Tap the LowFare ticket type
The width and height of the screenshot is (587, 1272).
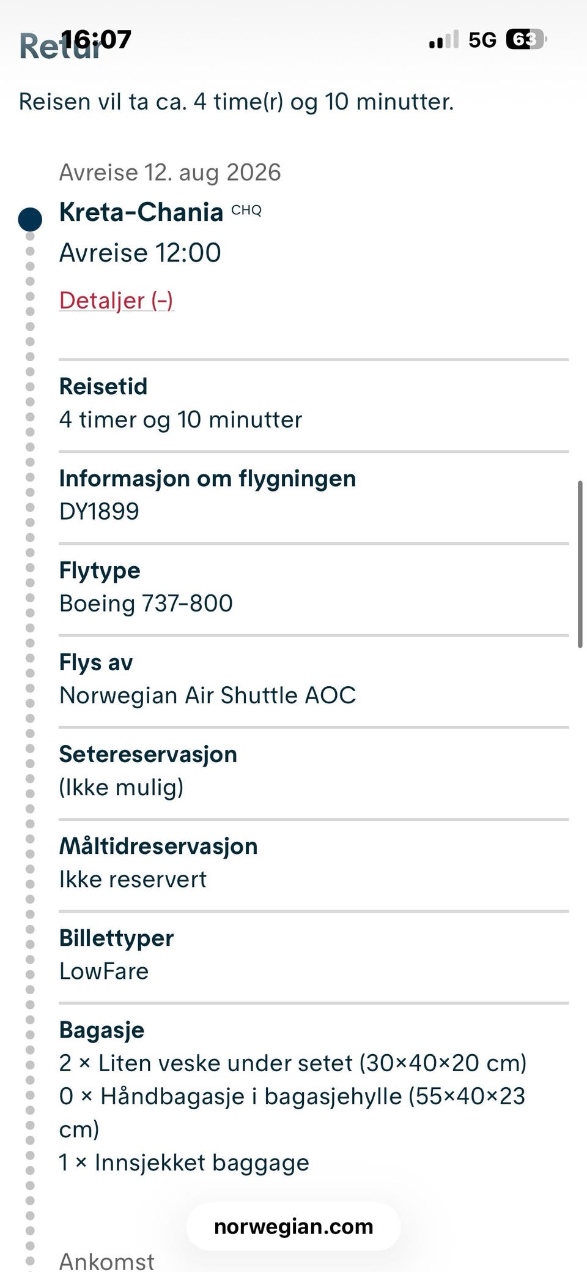point(104,971)
